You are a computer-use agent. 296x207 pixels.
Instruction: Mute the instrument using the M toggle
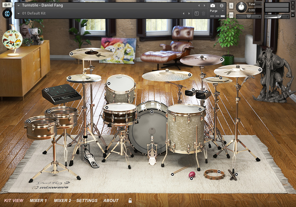click(231, 15)
